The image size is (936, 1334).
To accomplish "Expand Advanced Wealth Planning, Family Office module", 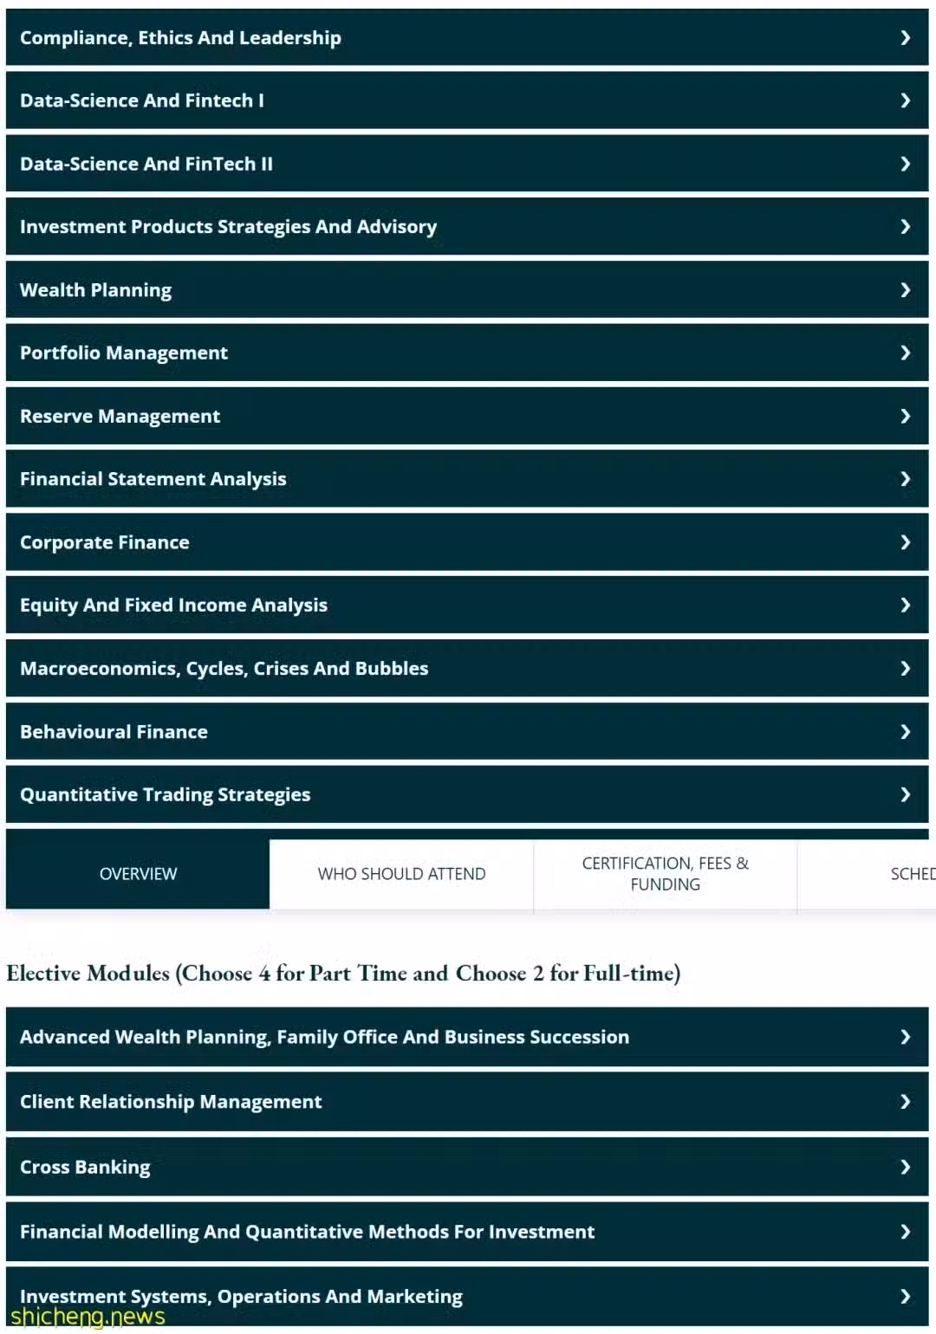I will click(x=467, y=1037).
